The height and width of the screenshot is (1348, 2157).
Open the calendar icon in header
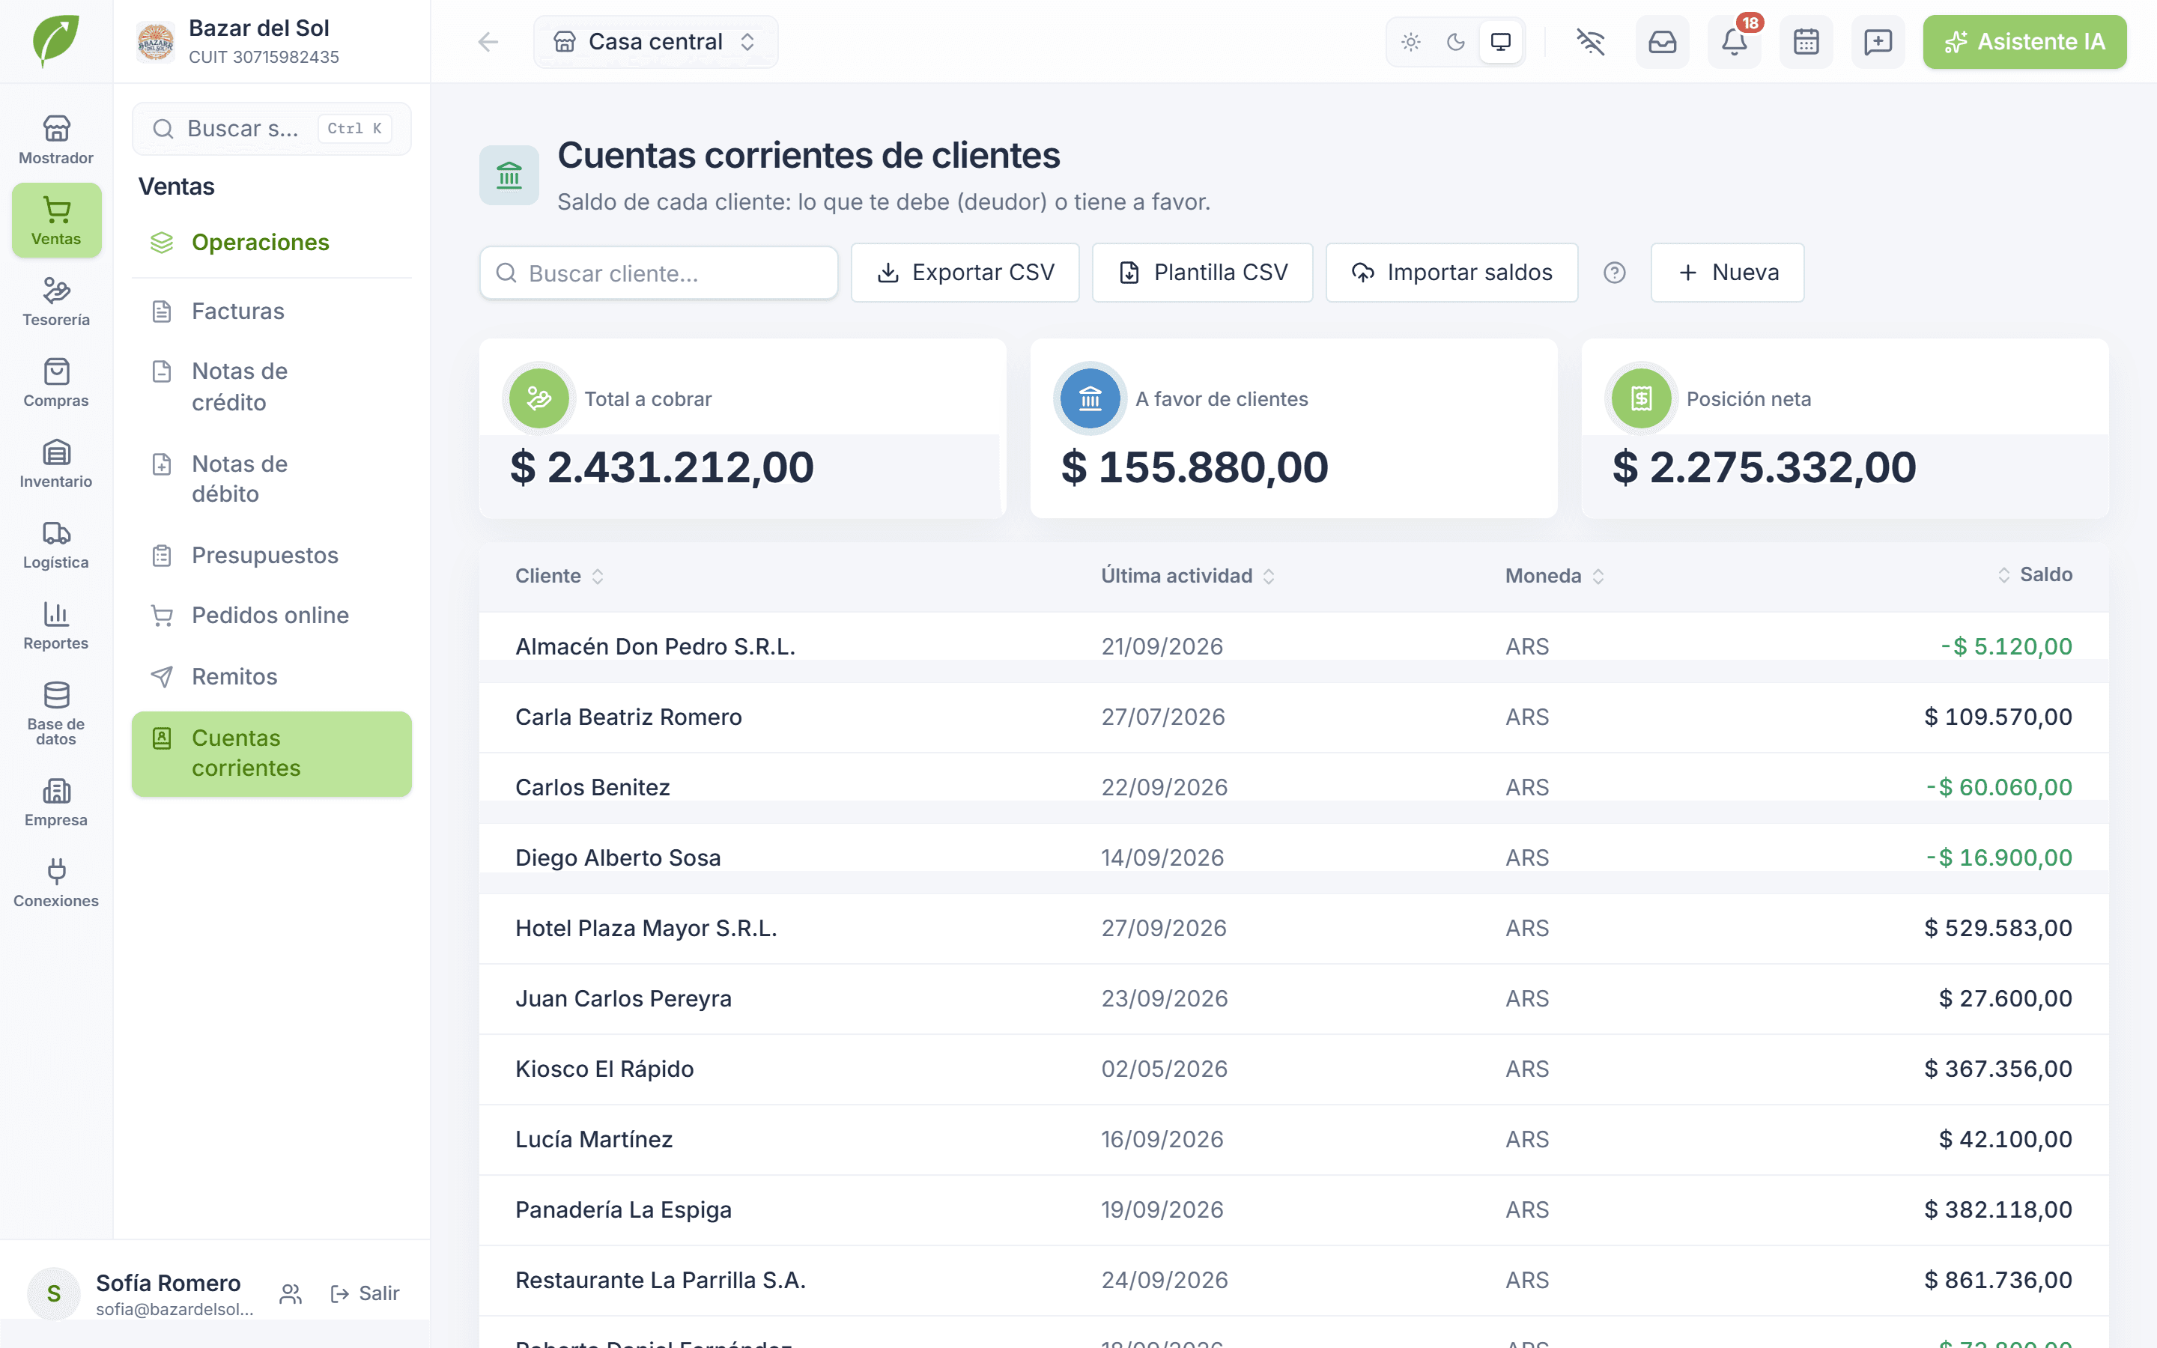click(1806, 42)
